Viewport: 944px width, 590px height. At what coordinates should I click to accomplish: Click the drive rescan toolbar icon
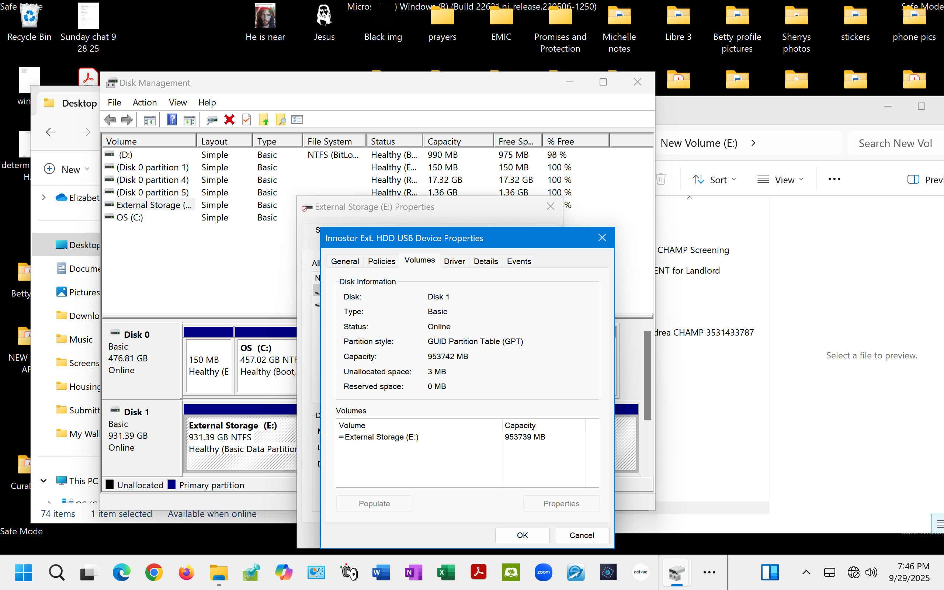pos(212,119)
